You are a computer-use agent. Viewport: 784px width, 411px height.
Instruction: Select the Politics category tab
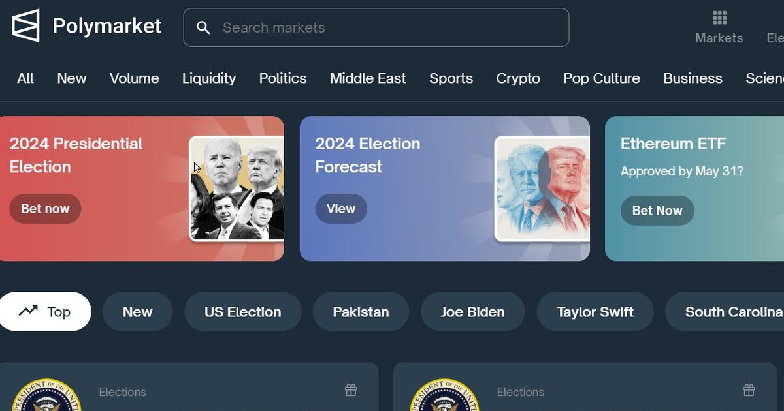[283, 78]
